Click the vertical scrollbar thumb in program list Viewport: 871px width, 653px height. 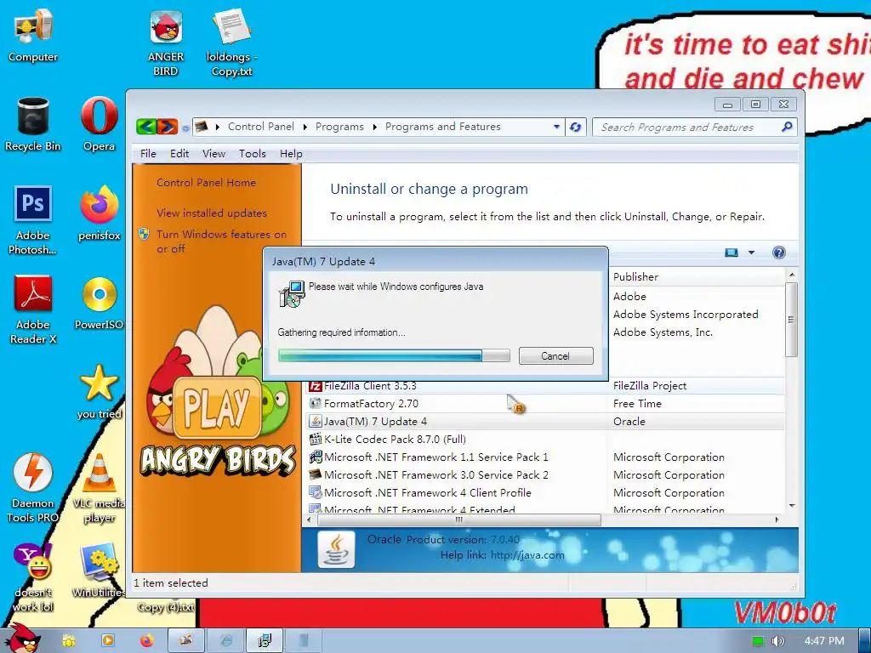[x=791, y=320]
